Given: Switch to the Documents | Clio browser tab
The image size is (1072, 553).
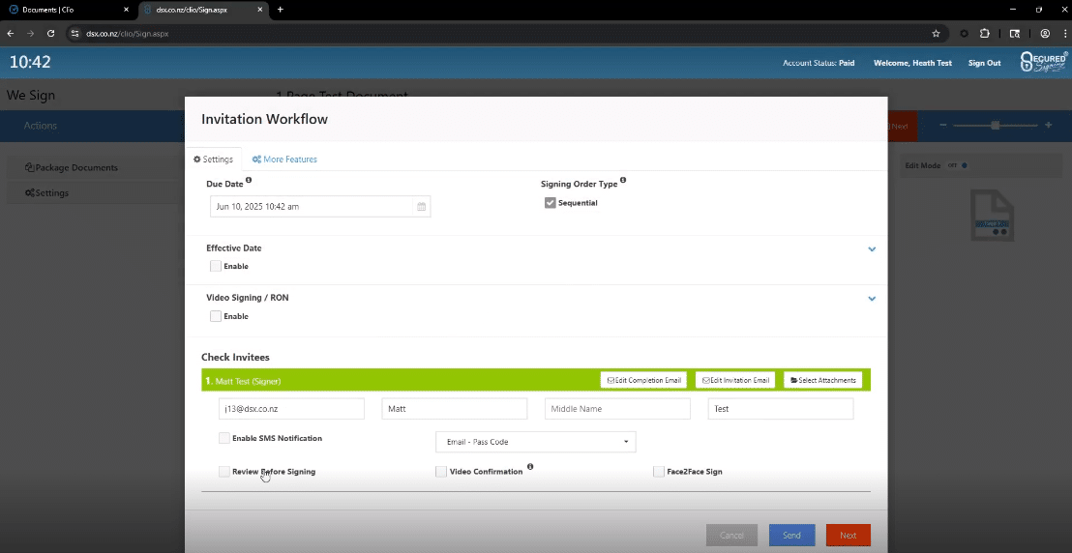Looking at the screenshot, I should [x=69, y=10].
